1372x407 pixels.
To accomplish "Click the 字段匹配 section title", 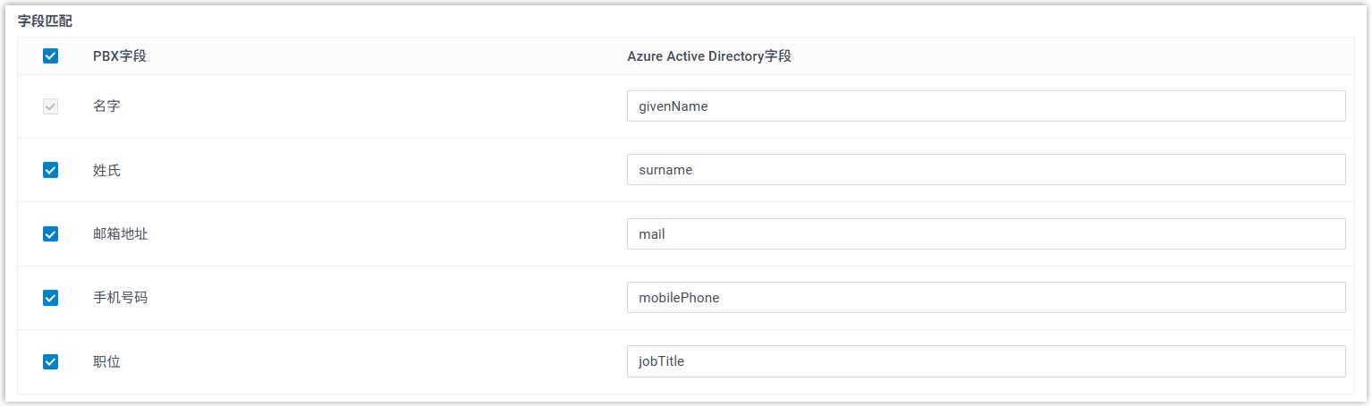I will tap(45, 21).
